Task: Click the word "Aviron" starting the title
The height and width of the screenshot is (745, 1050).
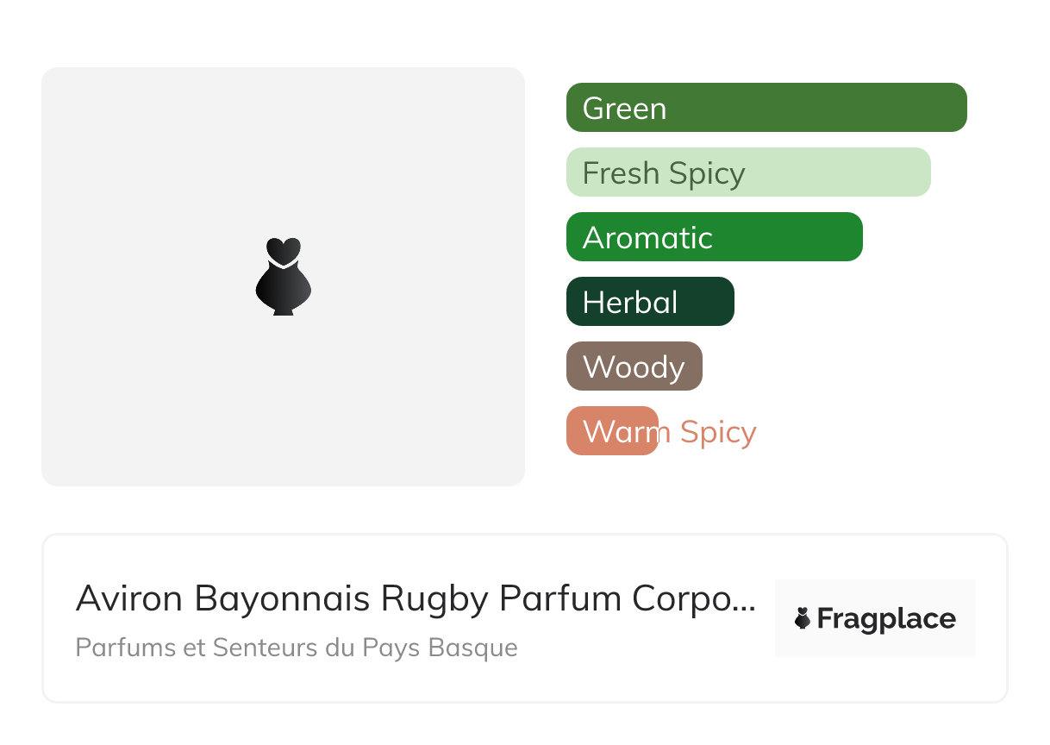Action: [130, 598]
